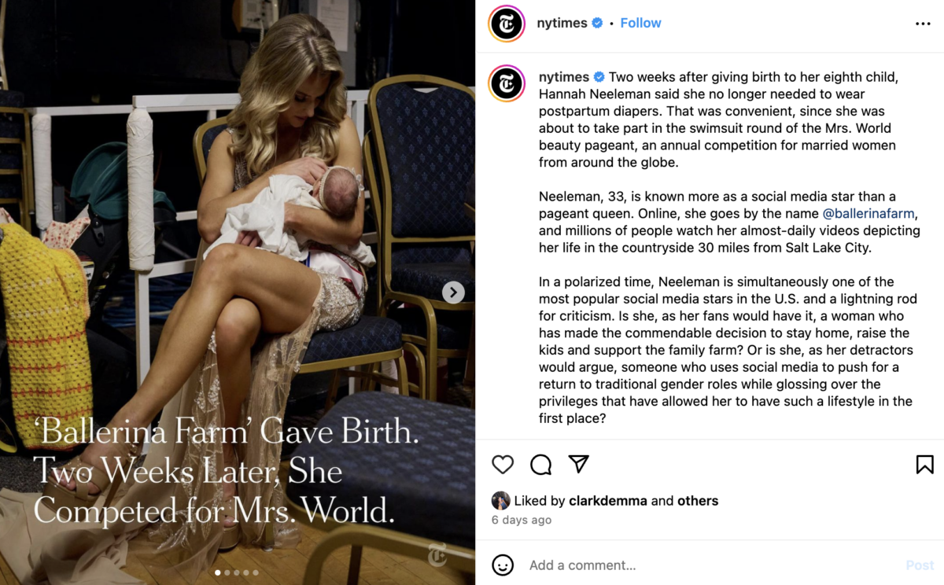This screenshot has height=585, width=944.
Task: Open the emoji picker beside comment box
Action: 503,565
